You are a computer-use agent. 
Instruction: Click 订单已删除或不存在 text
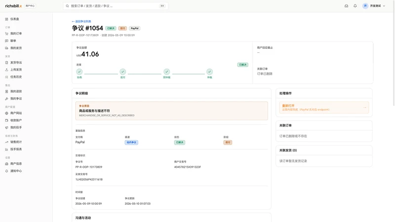[293, 136]
